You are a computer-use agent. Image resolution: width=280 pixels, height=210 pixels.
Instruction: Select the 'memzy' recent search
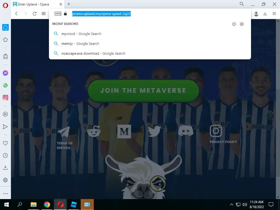[150, 43]
